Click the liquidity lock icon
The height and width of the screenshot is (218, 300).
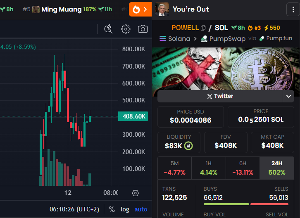click(188, 146)
